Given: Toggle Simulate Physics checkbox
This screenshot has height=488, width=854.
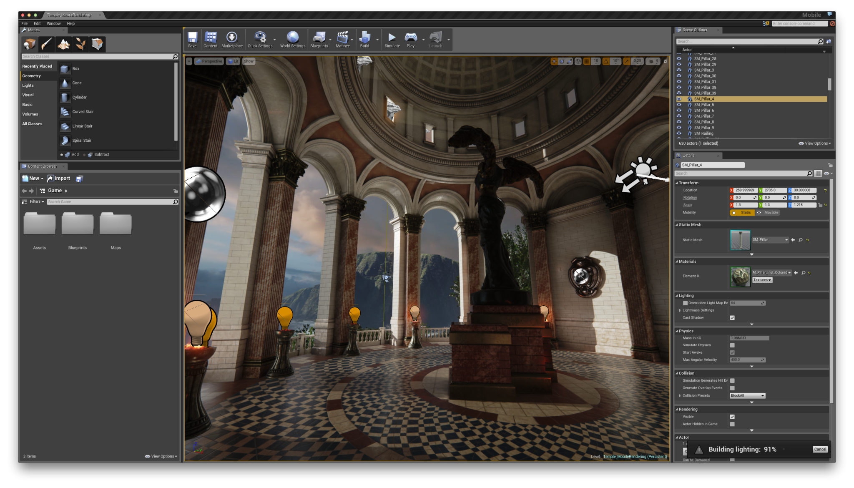Looking at the screenshot, I should [x=732, y=345].
